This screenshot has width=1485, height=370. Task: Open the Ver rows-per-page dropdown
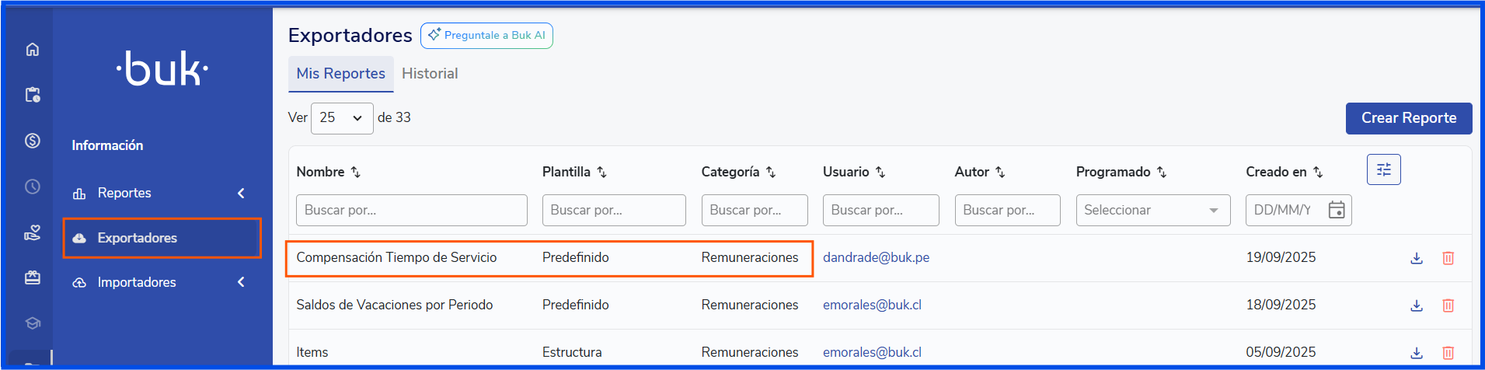click(342, 118)
